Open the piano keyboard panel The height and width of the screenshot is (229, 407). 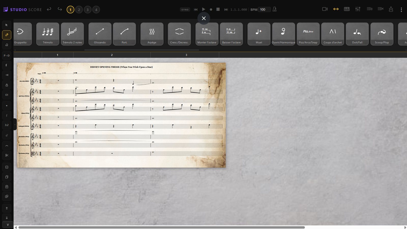[347, 9]
